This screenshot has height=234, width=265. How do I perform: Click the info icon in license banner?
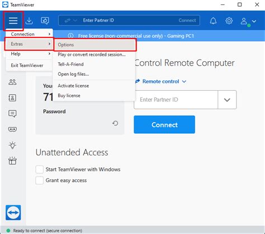coord(70,36)
